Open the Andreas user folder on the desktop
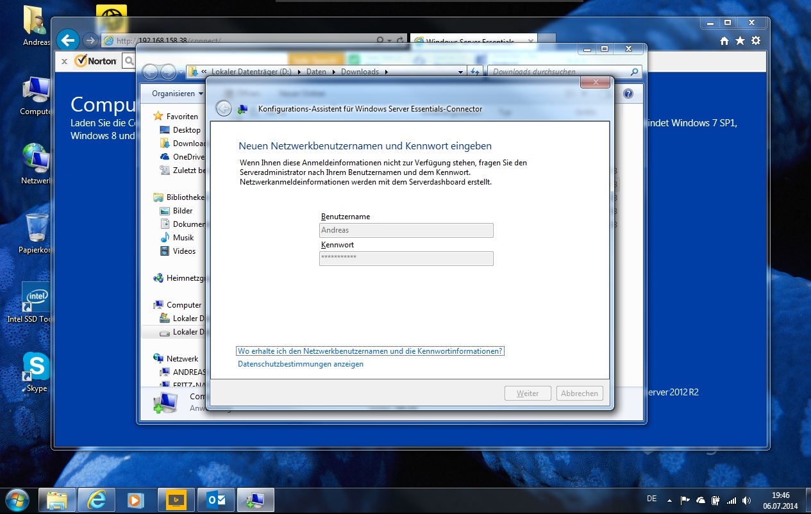 click(36, 26)
